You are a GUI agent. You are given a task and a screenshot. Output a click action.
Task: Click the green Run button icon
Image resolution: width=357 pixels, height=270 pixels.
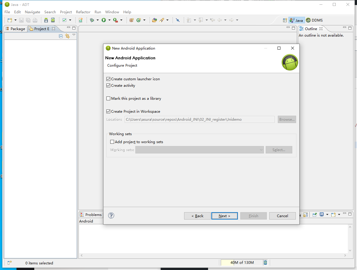coord(104,20)
